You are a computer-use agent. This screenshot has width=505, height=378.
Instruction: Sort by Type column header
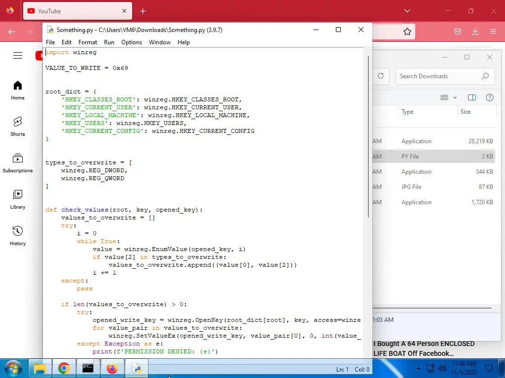click(407, 112)
